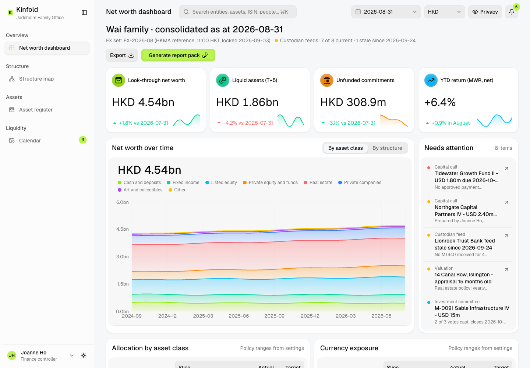Click 'Jadeholm Family Office' subtitle
Screen dimensions: 530x368
click(x=40, y=18)
